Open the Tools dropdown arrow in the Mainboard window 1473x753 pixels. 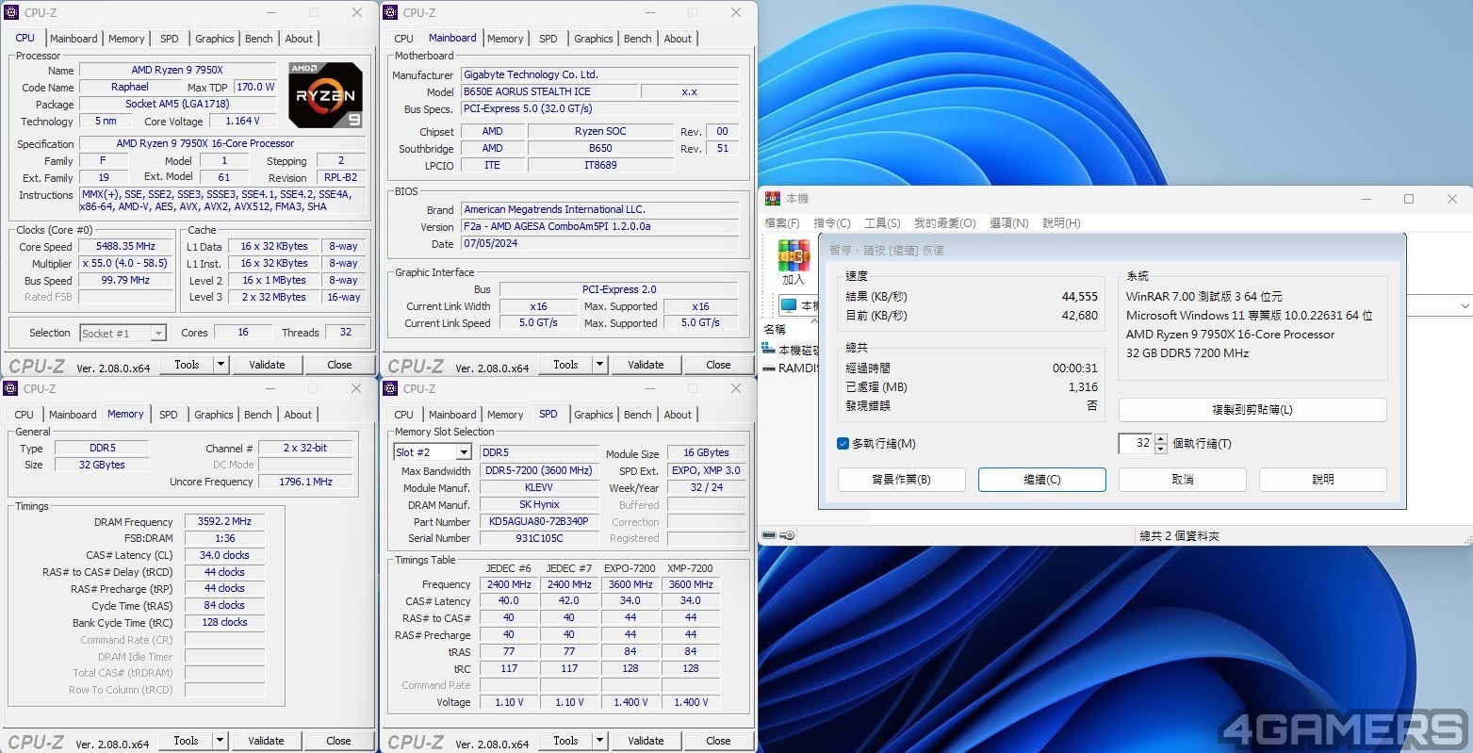[599, 365]
